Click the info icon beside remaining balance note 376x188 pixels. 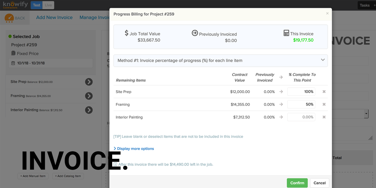click(115, 164)
